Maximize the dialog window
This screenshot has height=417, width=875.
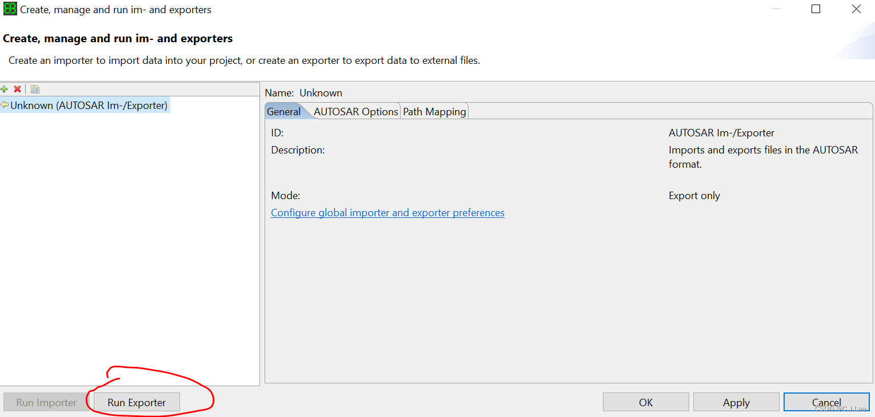click(x=816, y=9)
